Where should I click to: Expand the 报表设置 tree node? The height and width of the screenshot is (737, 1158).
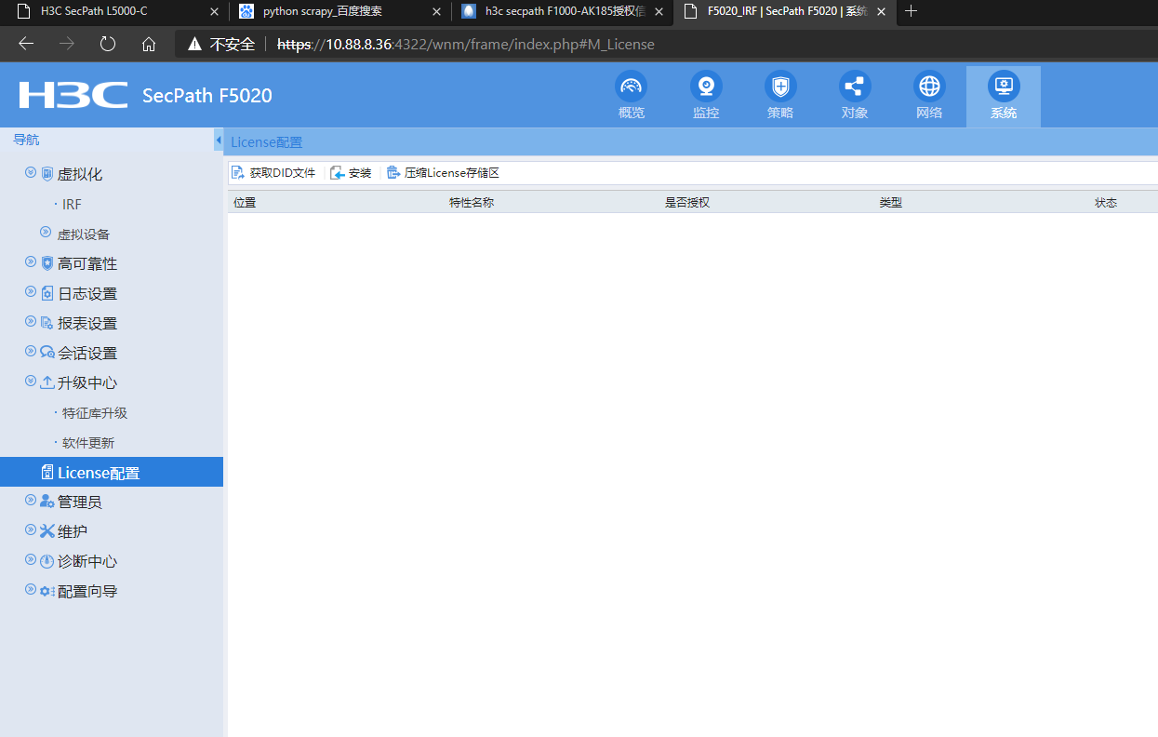(31, 322)
